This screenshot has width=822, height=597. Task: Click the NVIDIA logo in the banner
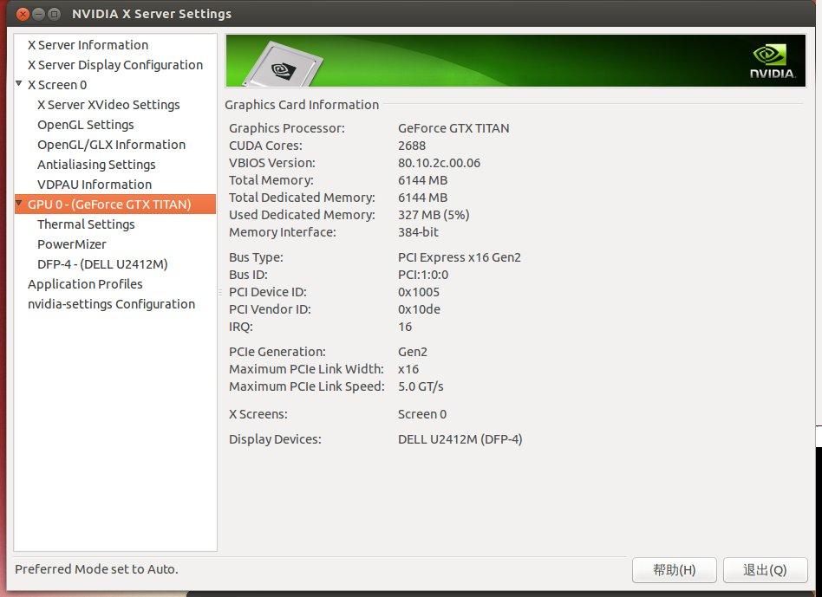(772, 62)
